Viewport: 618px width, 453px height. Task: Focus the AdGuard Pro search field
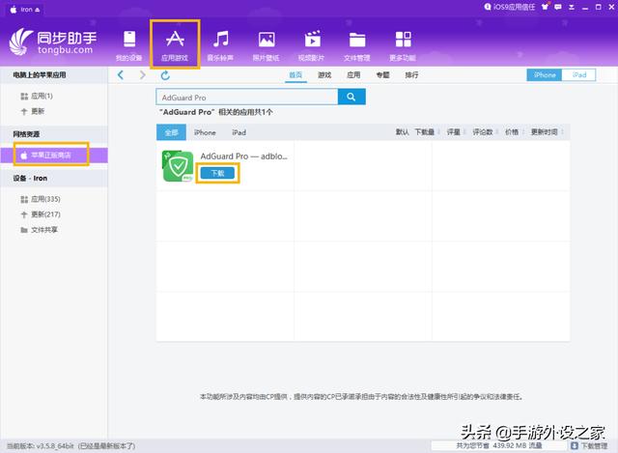247,97
